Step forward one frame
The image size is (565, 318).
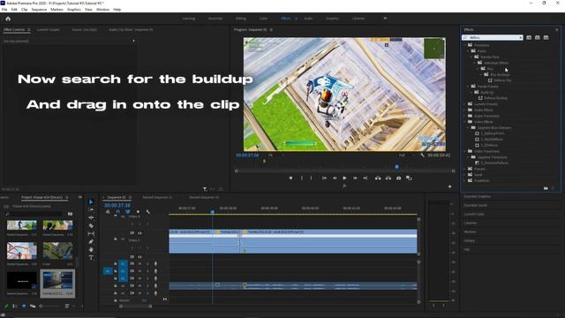click(x=355, y=178)
